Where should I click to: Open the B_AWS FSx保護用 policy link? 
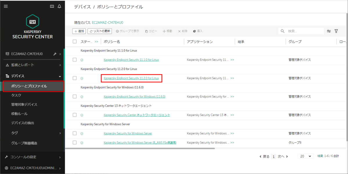pos(140,143)
